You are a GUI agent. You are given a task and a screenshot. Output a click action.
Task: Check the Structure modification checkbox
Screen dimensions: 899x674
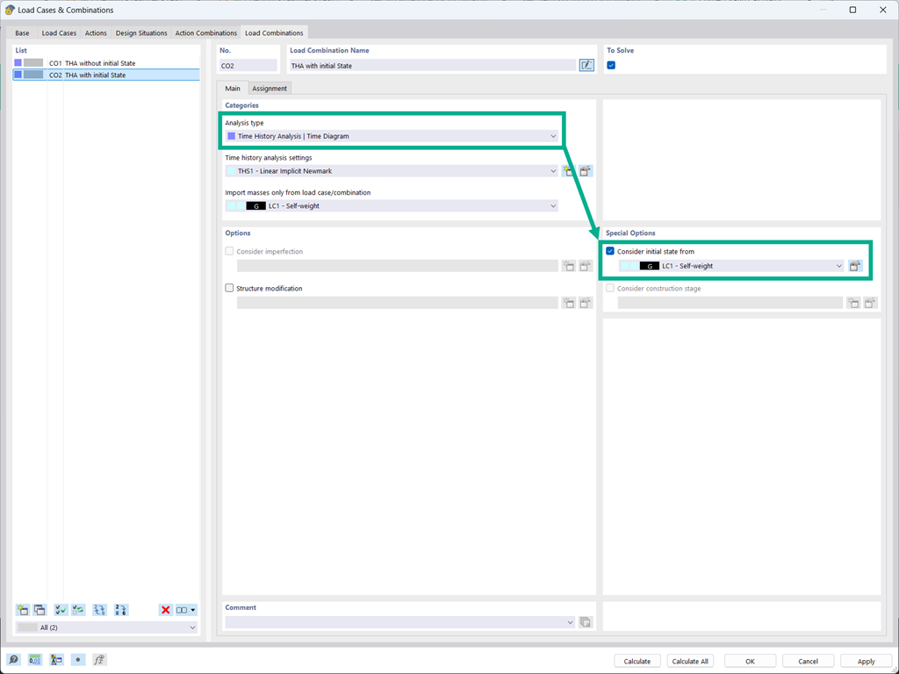coord(230,288)
